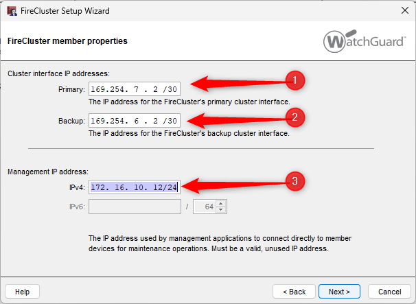Go to the previous step with Back
Viewport: 416px width, 304px height.
(x=294, y=292)
